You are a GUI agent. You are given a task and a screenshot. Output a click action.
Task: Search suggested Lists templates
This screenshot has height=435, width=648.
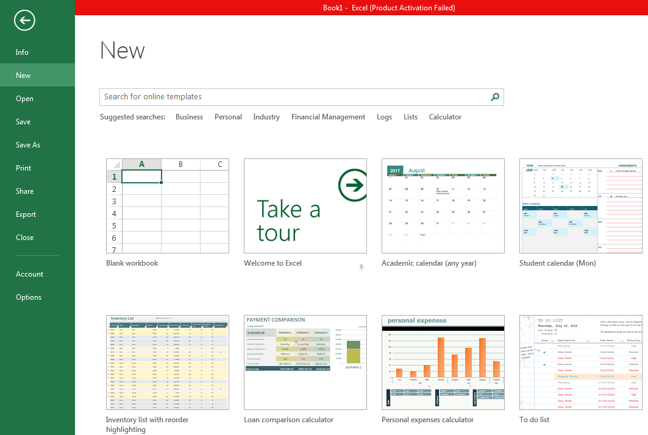pos(410,117)
